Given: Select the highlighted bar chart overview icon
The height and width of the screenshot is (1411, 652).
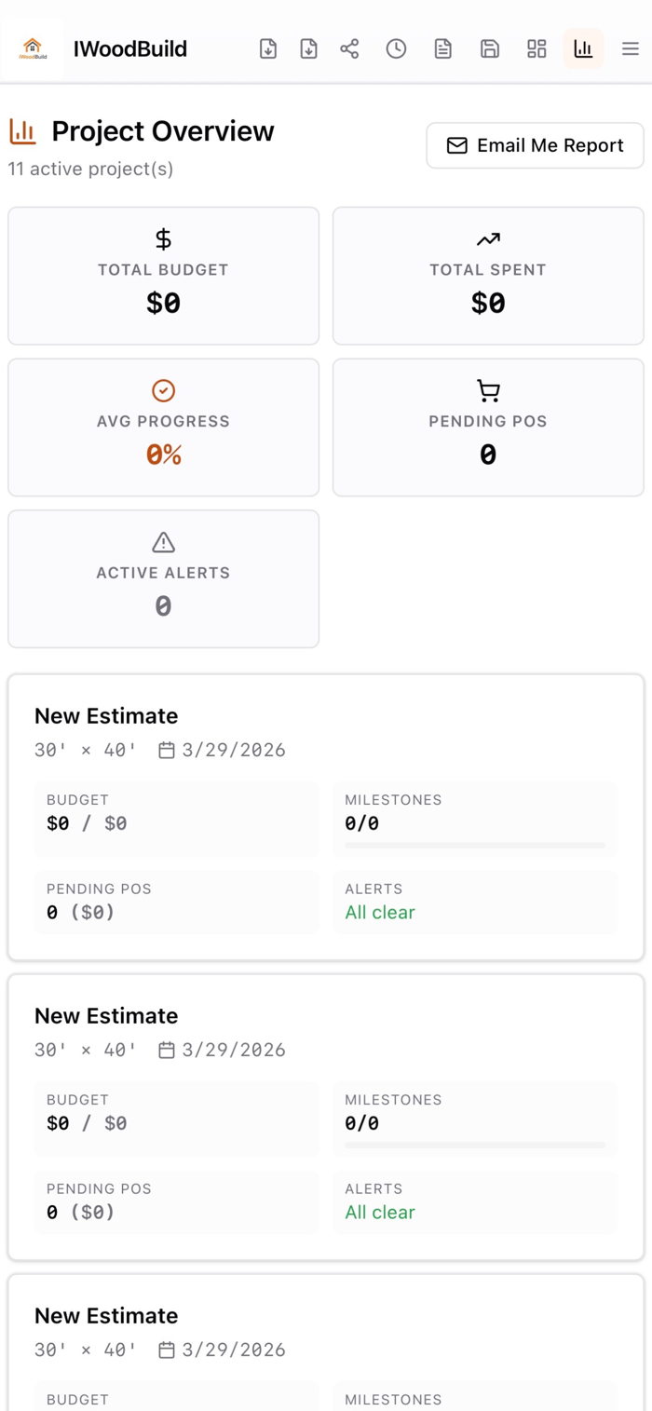Looking at the screenshot, I should pos(583,49).
